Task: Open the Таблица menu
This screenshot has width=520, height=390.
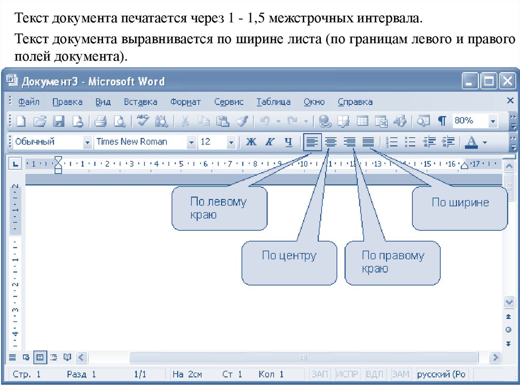Action: click(273, 102)
